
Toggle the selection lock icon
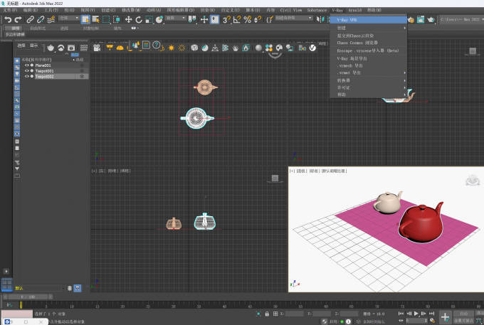(267, 314)
